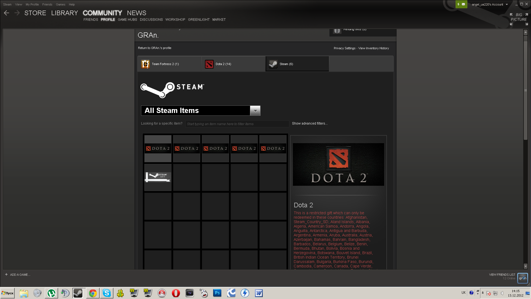
Task: Open the NEWS section
Action: pyautogui.click(x=137, y=13)
